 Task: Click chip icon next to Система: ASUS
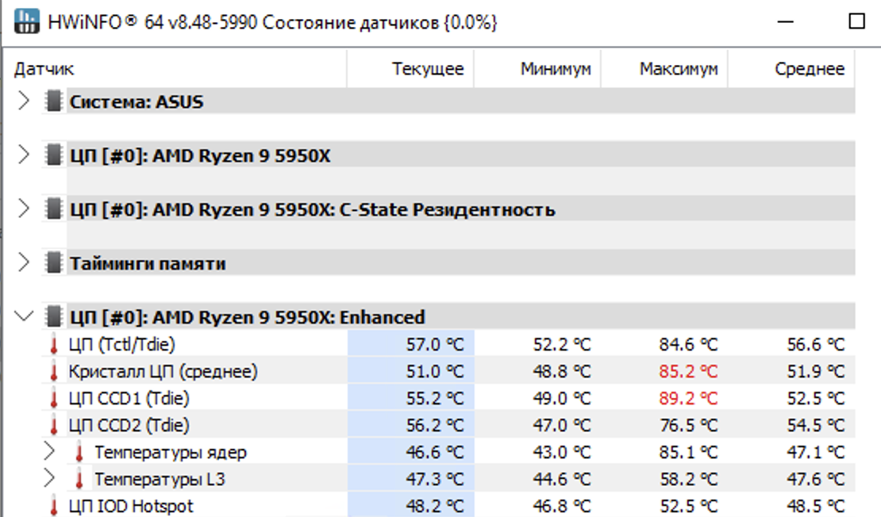tap(53, 101)
